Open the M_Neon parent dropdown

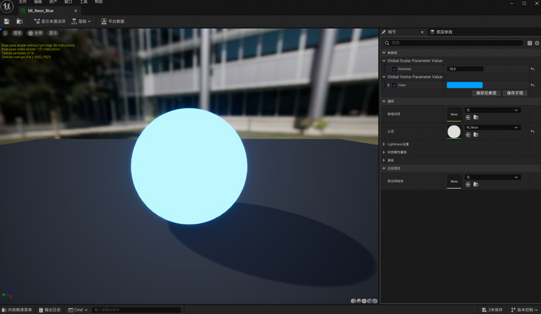492,127
